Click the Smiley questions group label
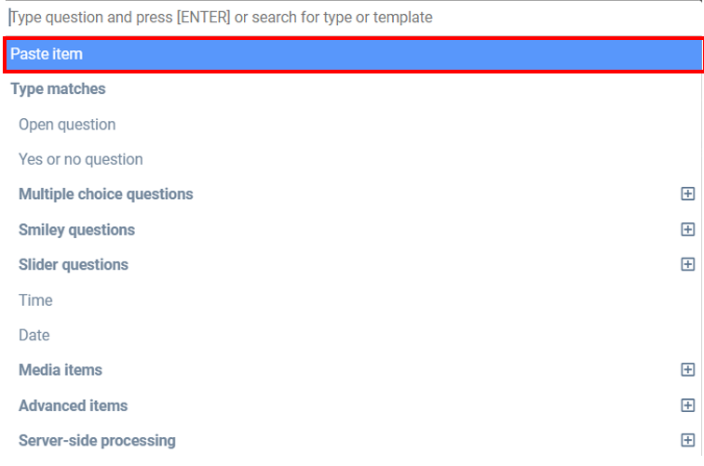The width and height of the screenshot is (704, 466). coord(76,230)
